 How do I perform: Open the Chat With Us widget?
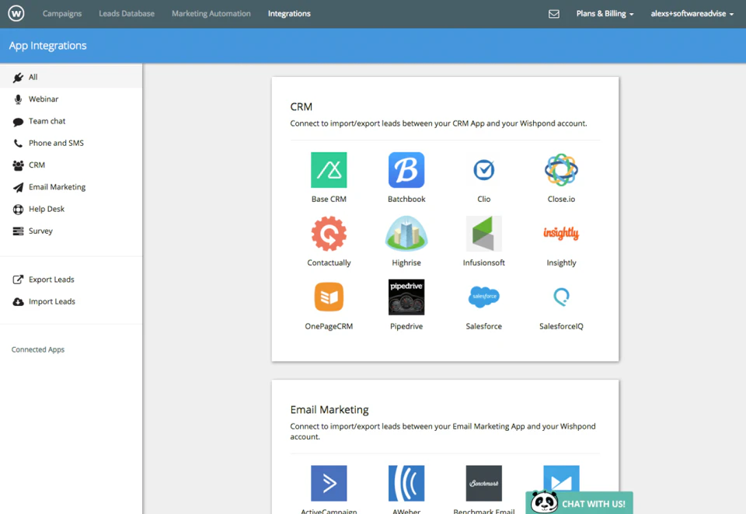[x=579, y=503]
